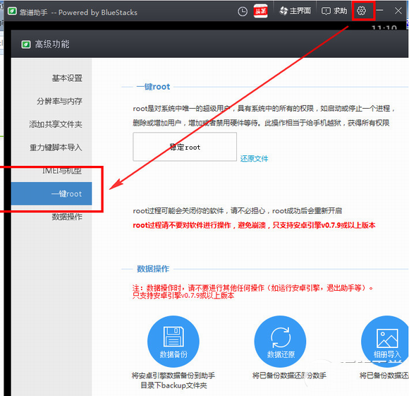409x396 pixels.
Task: Go to 主界面 main interface
Action: (295, 11)
